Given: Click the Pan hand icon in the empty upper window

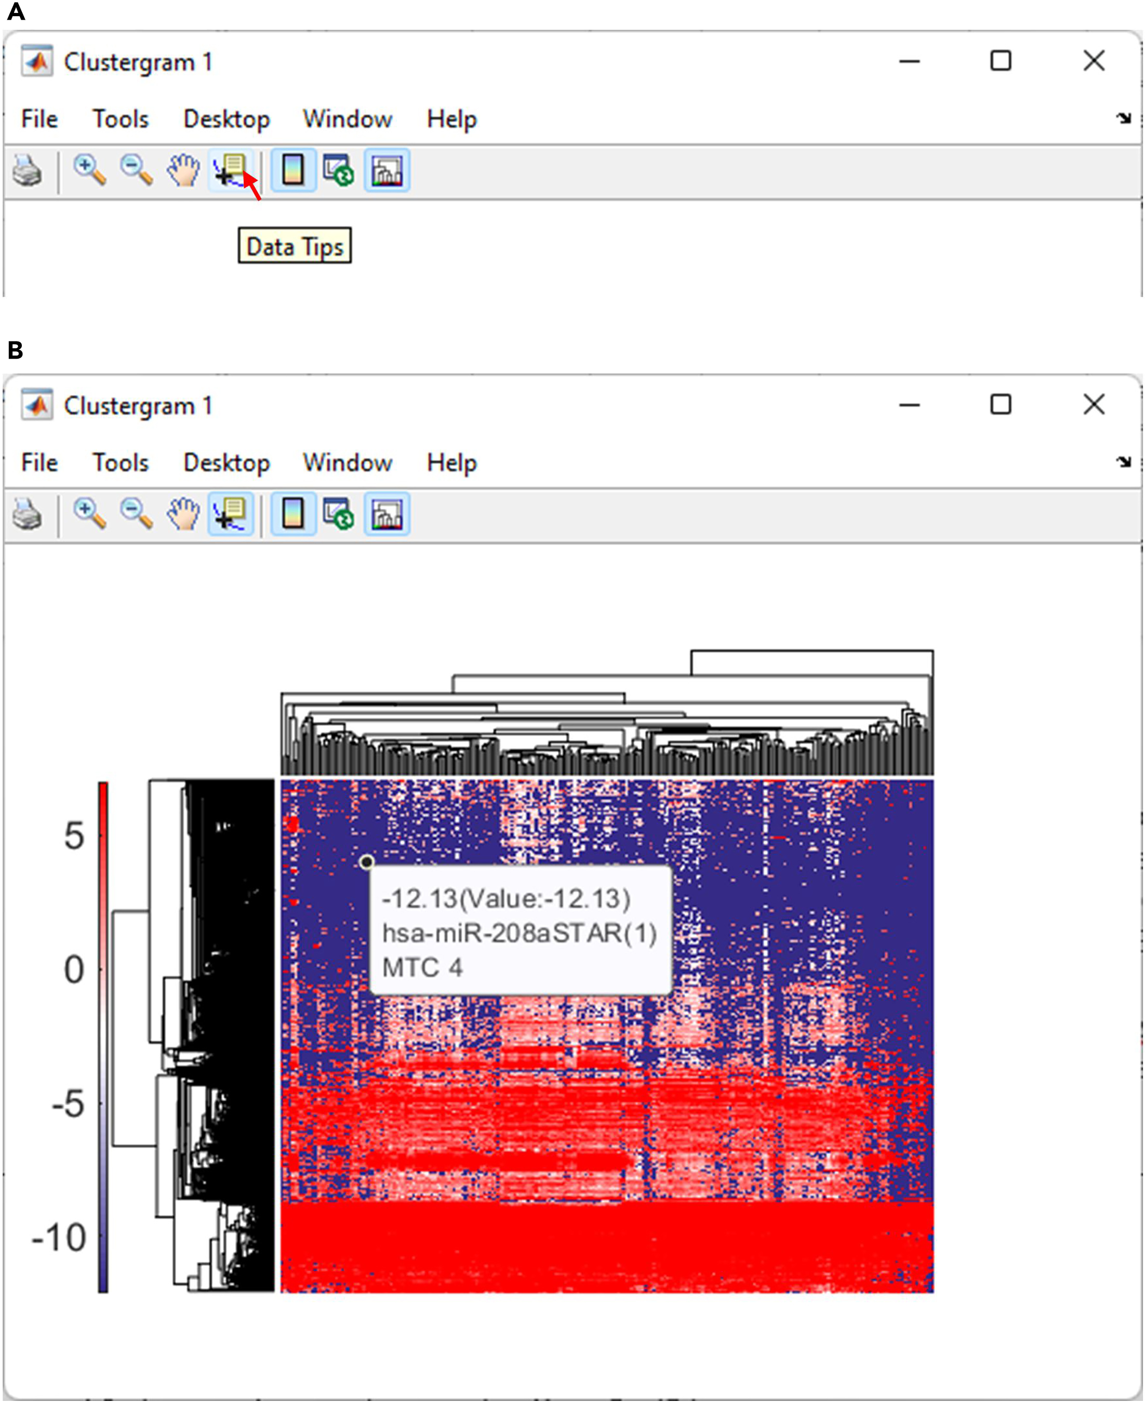Looking at the screenshot, I should click(x=183, y=171).
